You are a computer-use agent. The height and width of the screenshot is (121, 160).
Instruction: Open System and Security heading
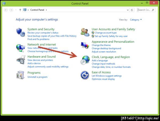pos(41,29)
